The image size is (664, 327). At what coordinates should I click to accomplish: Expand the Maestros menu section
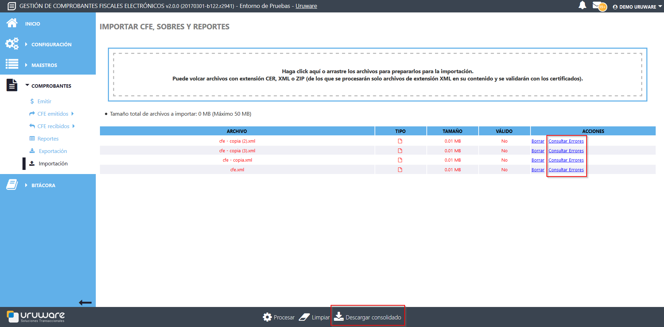[x=44, y=65]
